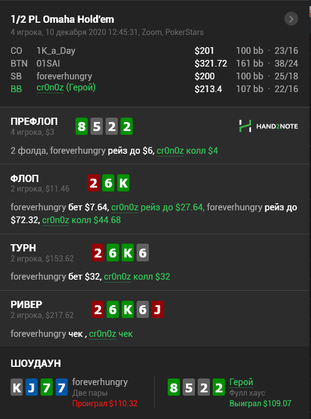The height and width of the screenshot is (419, 311).
Task: Click Герой link in showdown section
Action: (x=241, y=382)
